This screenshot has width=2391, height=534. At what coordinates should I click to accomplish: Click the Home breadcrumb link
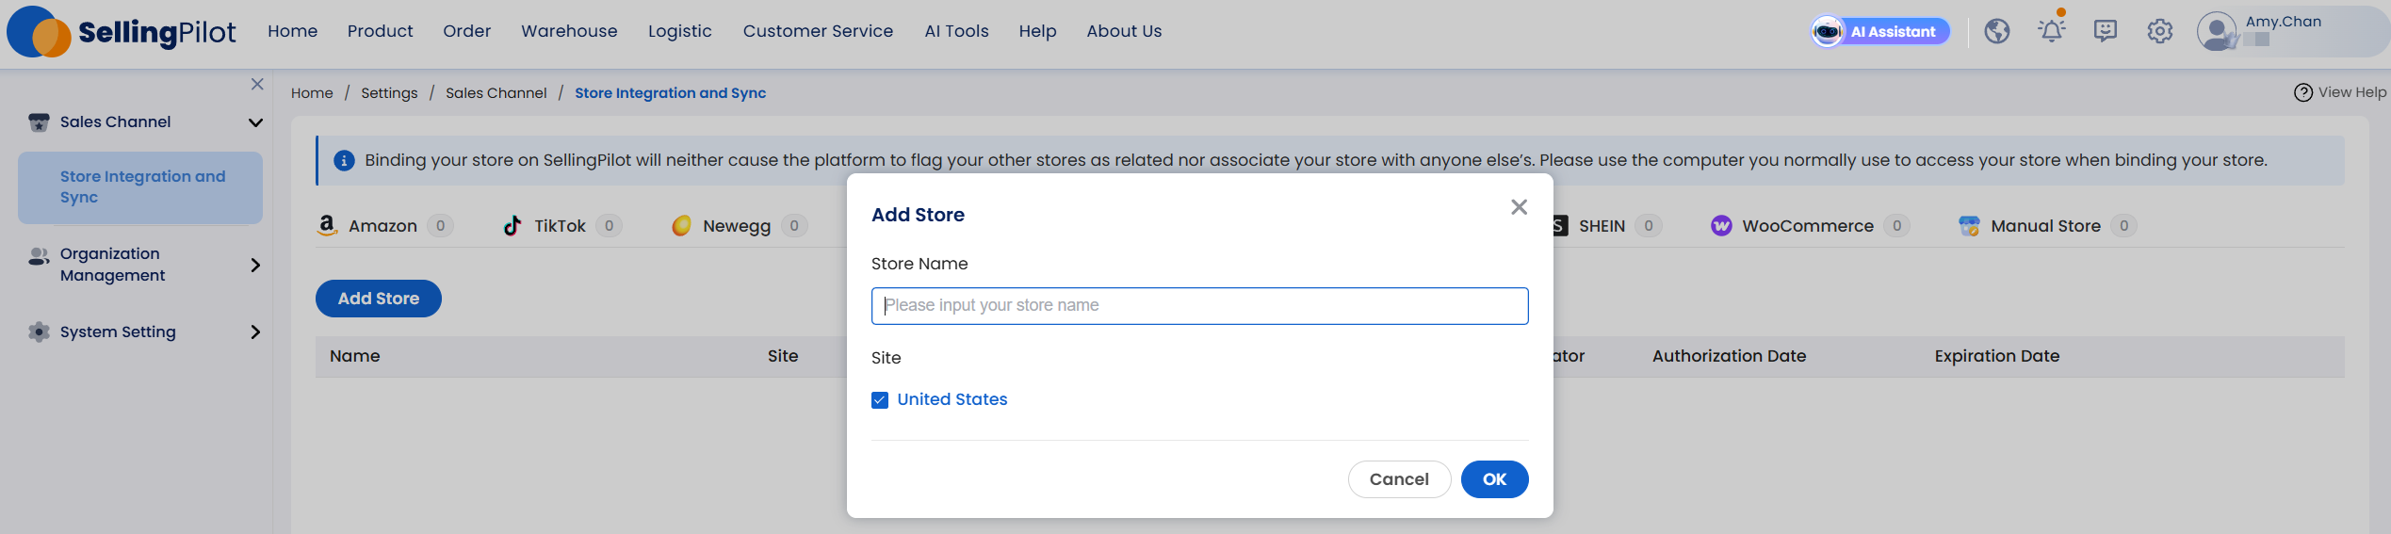tap(312, 93)
